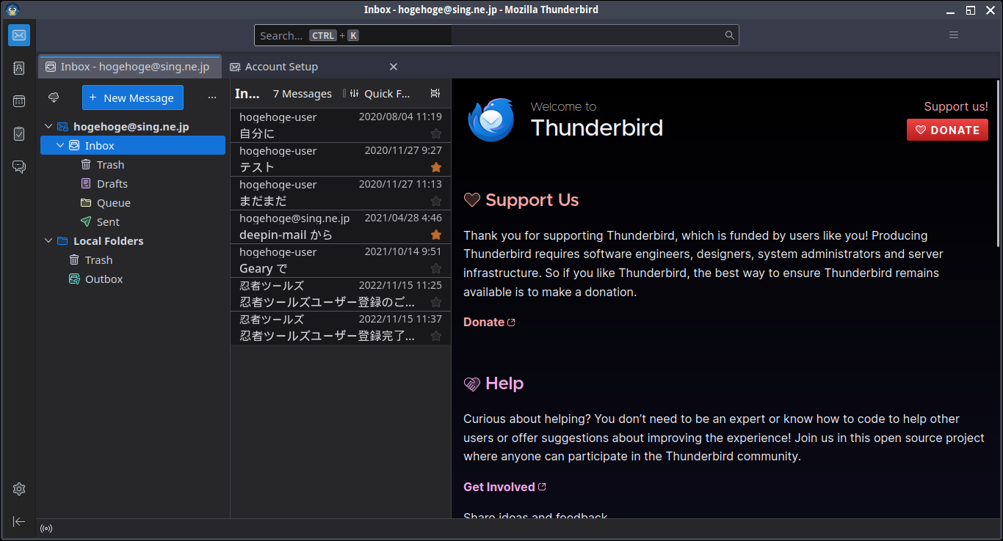Toggle the Quick Filter bar
This screenshot has height=541, width=1003.
click(380, 94)
